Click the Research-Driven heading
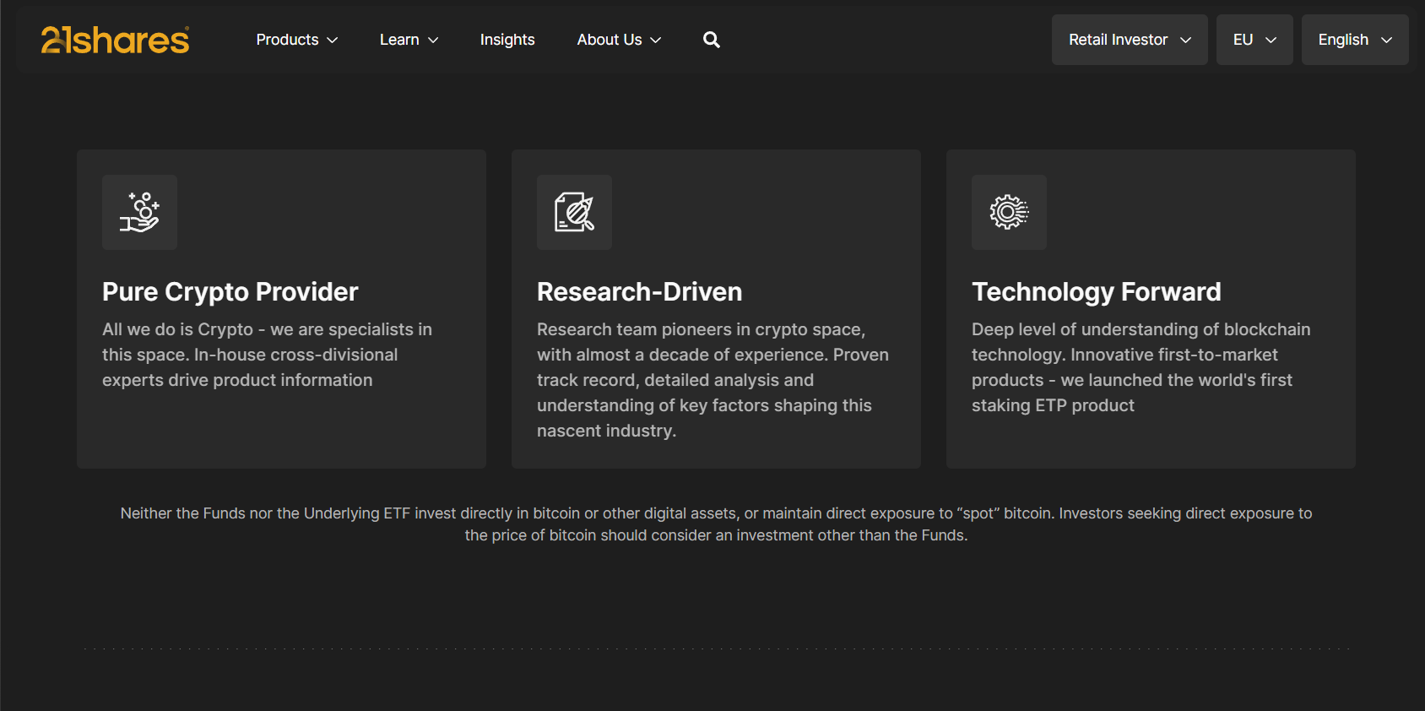This screenshot has height=711, width=1425. [639, 291]
